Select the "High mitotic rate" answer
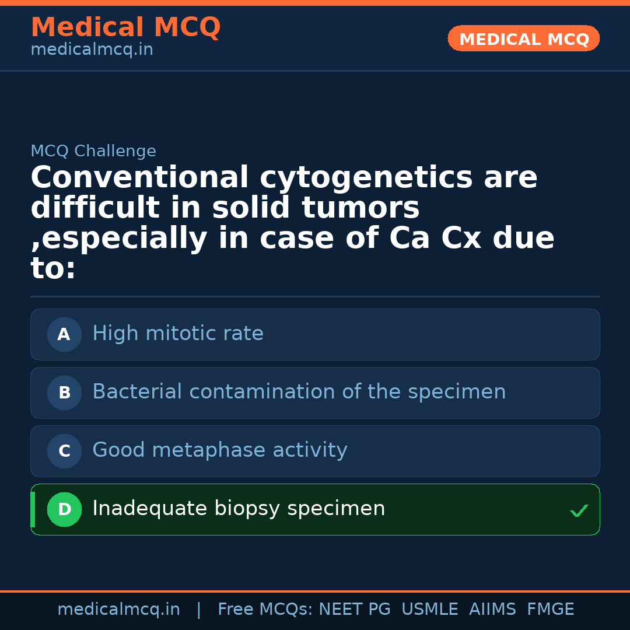This screenshot has height=630, width=630. pos(178,334)
